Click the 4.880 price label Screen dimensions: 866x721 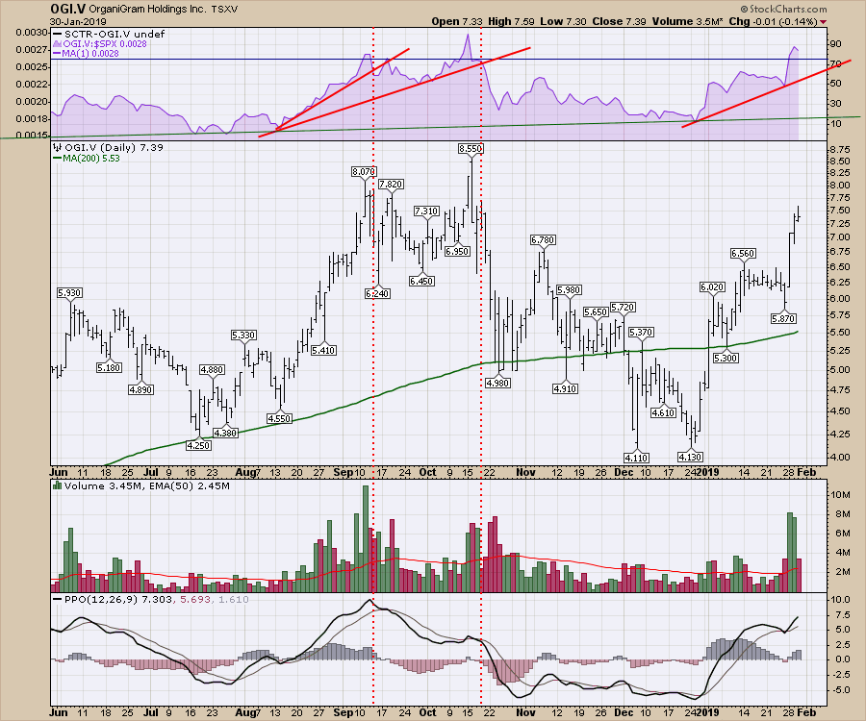(212, 369)
